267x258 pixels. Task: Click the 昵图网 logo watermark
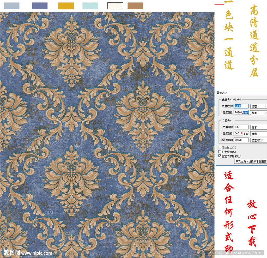point(12,253)
